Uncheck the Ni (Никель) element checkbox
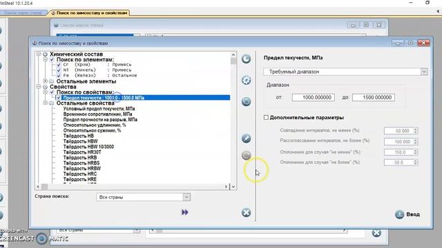 [x=59, y=70]
